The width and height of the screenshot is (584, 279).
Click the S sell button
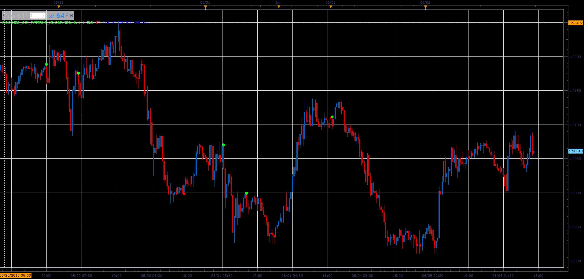pos(4,16)
